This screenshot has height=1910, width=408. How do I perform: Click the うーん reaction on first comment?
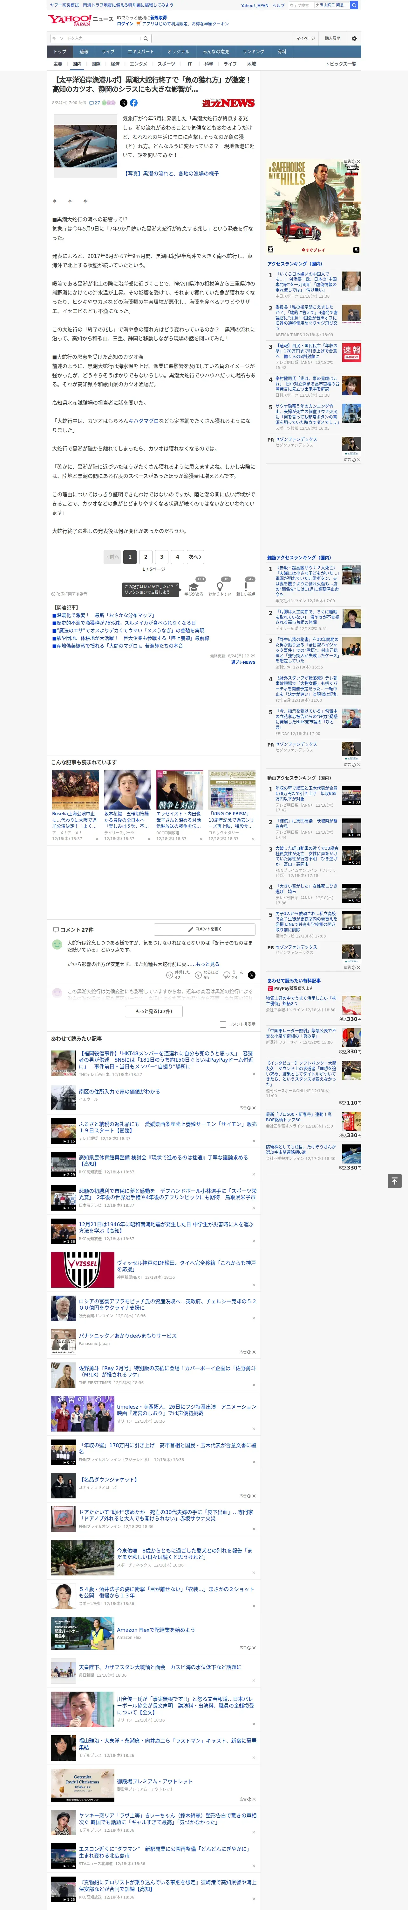234,975
